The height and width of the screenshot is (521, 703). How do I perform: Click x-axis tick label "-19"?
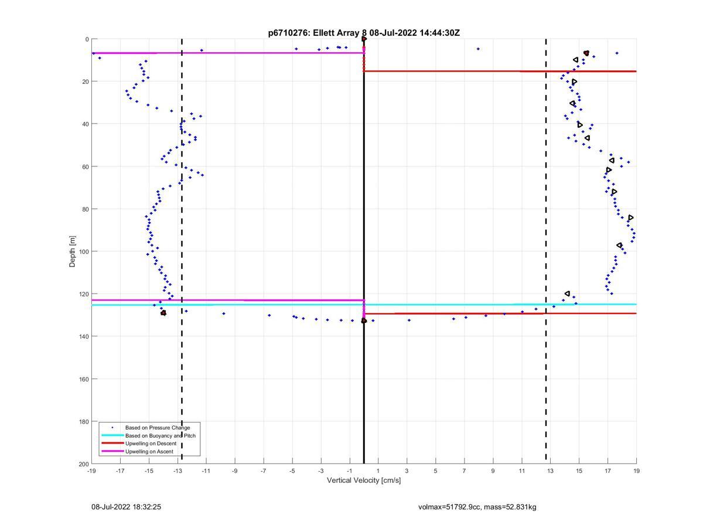[x=91, y=471]
